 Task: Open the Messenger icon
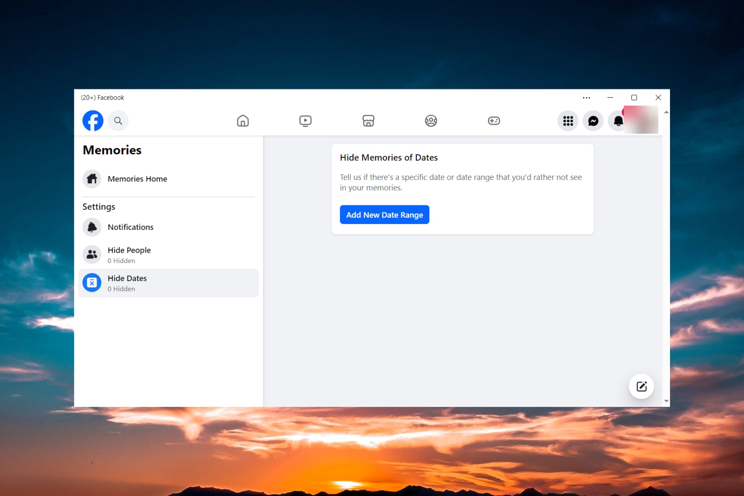click(593, 121)
